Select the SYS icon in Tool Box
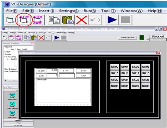 12,105
